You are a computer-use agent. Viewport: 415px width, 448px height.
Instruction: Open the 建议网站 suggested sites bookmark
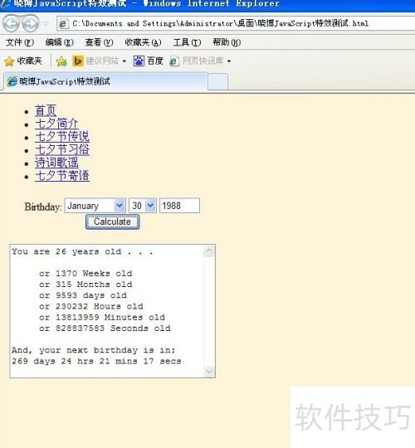tap(99, 61)
